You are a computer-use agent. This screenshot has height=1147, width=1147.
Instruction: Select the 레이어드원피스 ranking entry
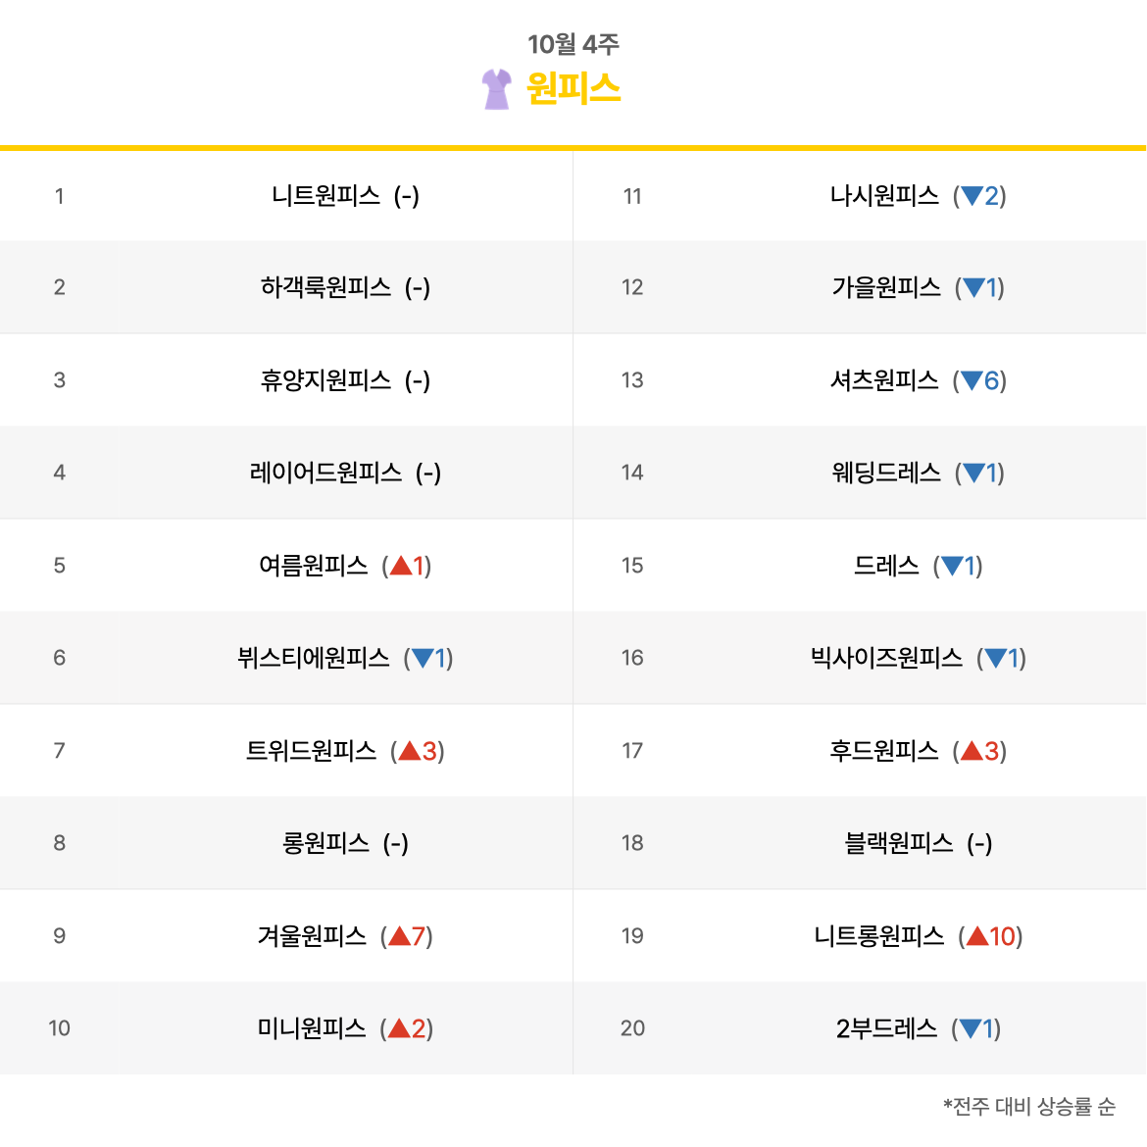tap(325, 473)
